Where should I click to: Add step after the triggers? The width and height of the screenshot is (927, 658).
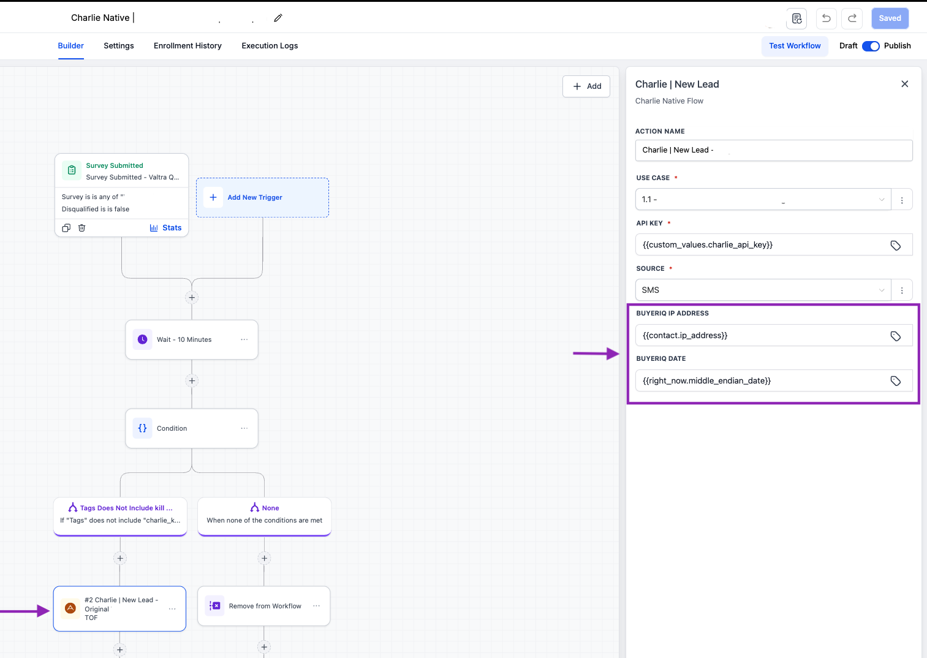pyautogui.click(x=192, y=298)
